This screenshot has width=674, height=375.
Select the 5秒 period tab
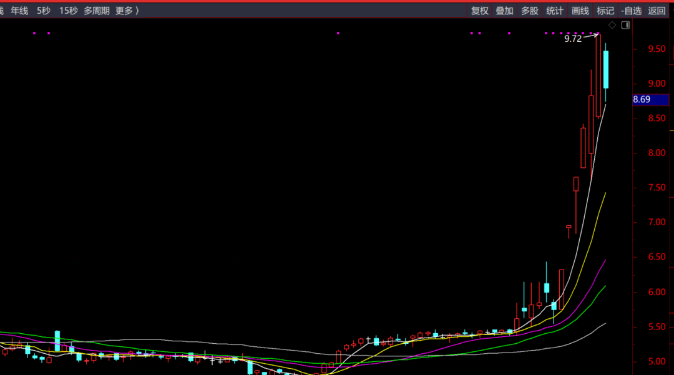(x=44, y=11)
